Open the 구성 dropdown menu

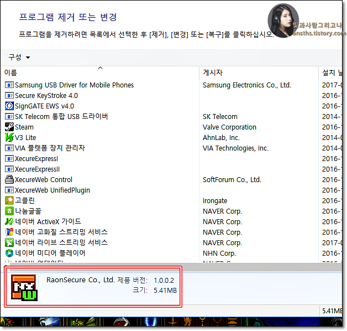pos(19,57)
